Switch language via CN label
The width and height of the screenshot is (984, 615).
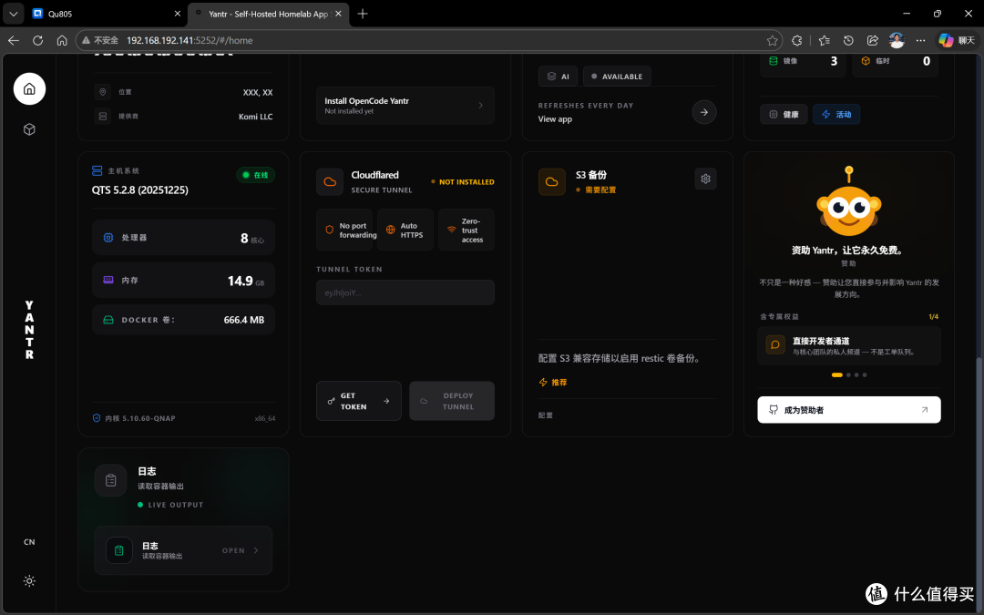click(29, 542)
